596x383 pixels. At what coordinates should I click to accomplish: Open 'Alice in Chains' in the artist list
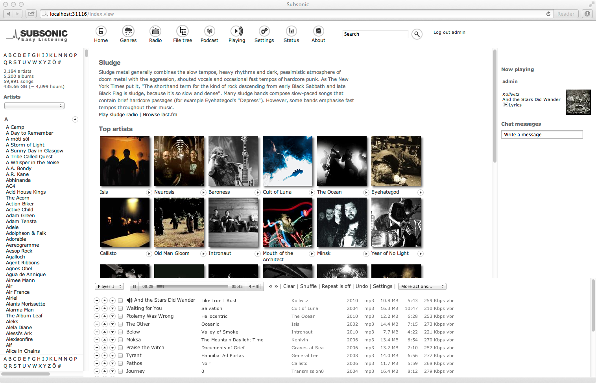pos(23,351)
